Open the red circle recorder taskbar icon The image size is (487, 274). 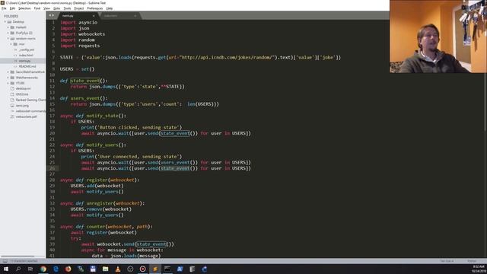tap(142, 269)
